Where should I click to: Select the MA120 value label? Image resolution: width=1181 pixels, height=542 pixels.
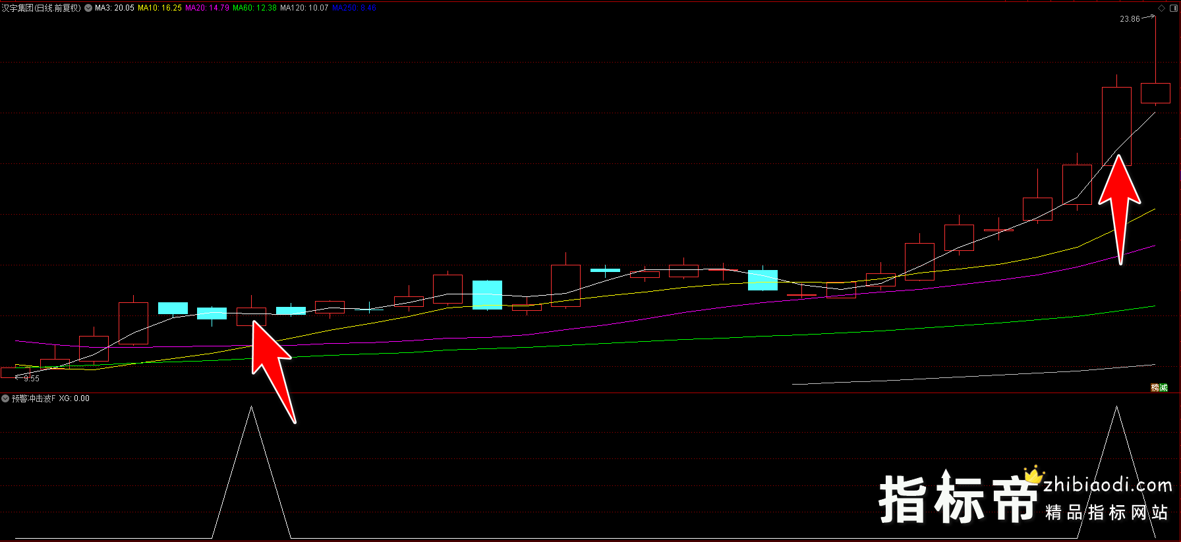(x=304, y=8)
